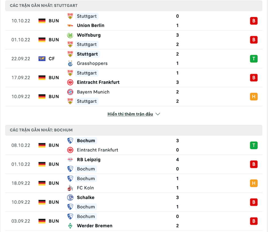The width and height of the screenshot is (268, 232).
Task: Click the CF competition flag on 22.09.22
Action: point(42,59)
